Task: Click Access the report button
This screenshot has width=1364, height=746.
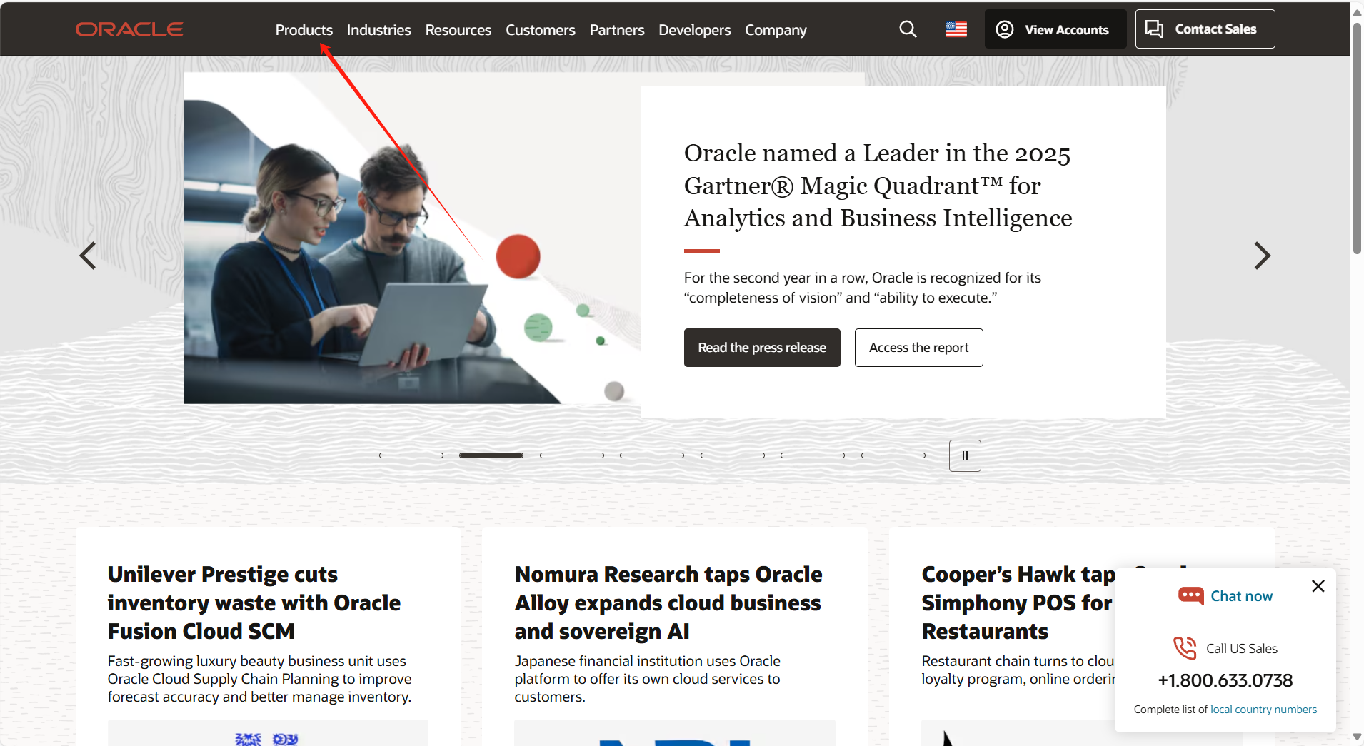Action: point(918,348)
